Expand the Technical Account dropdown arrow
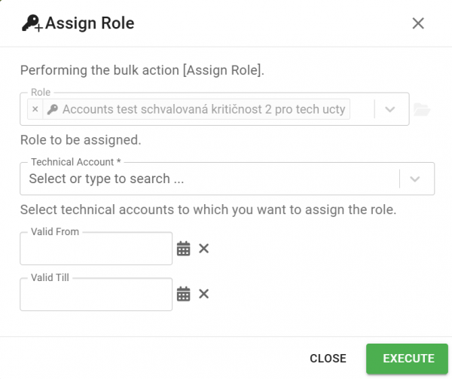 (x=414, y=179)
